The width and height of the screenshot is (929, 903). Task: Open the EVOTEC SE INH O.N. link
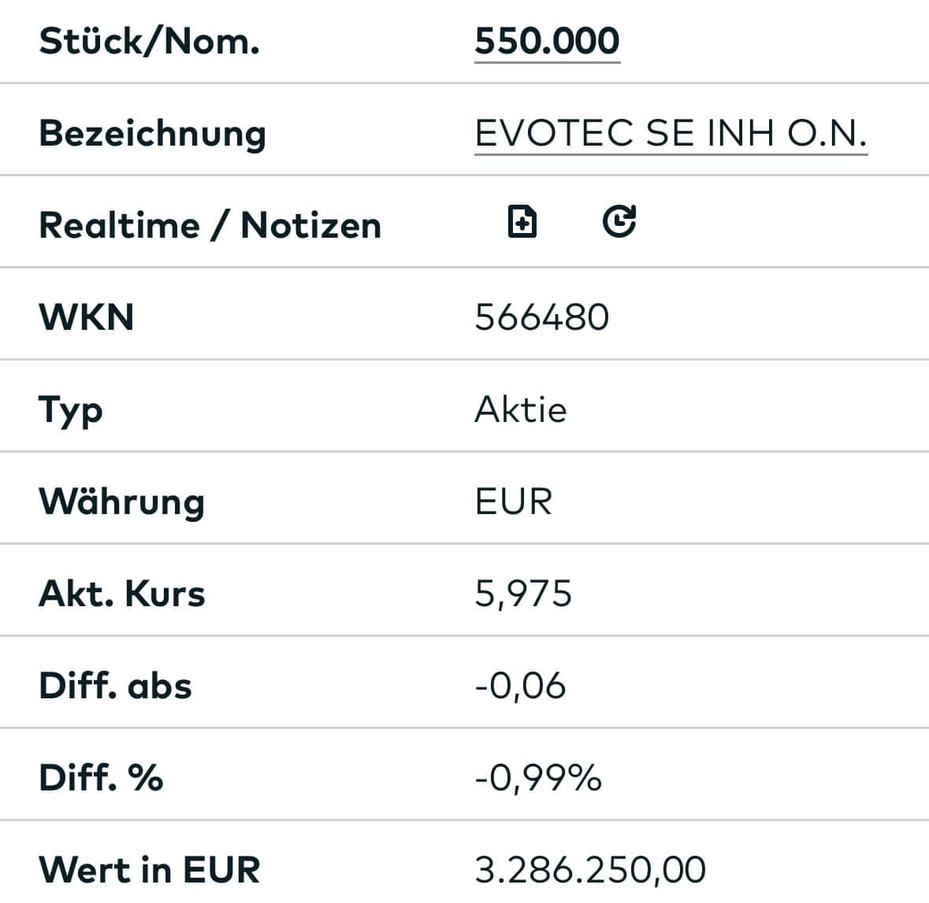point(671,133)
